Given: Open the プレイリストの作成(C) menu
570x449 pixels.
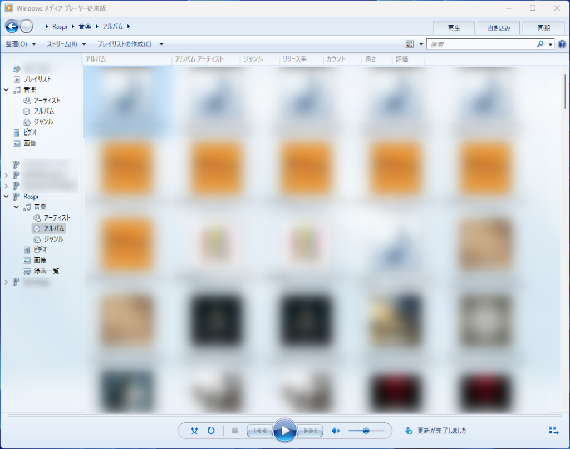Looking at the screenshot, I should tap(124, 44).
